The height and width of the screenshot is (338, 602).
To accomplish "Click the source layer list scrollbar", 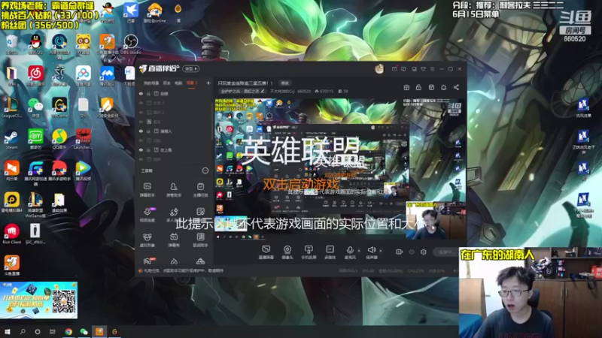I will pyautogui.click(x=213, y=122).
